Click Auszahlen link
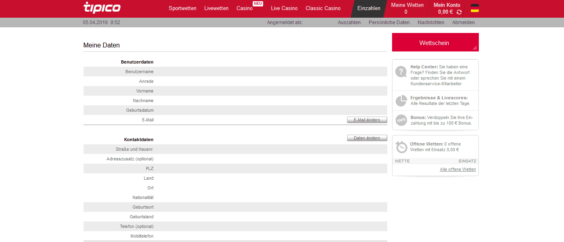The height and width of the screenshot is (242, 564). click(x=349, y=23)
